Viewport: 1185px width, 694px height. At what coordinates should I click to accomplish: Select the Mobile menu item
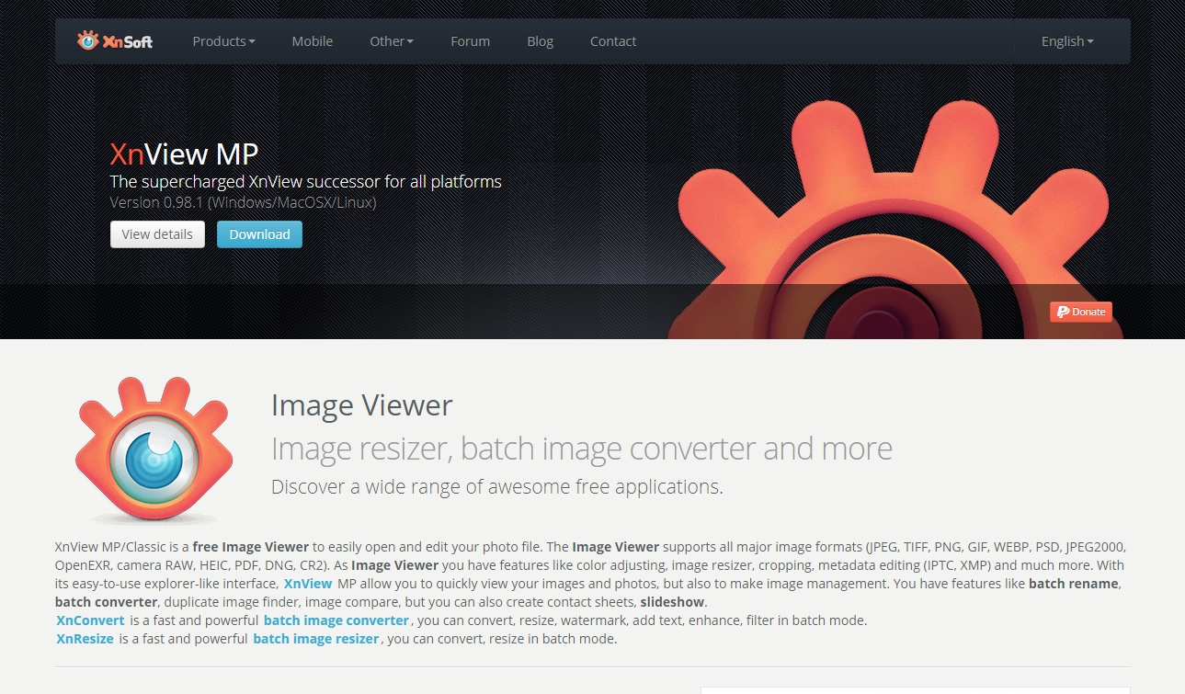pyautogui.click(x=312, y=41)
